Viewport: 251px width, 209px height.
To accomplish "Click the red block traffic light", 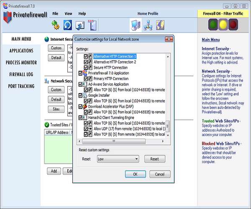I will pos(233,25).
